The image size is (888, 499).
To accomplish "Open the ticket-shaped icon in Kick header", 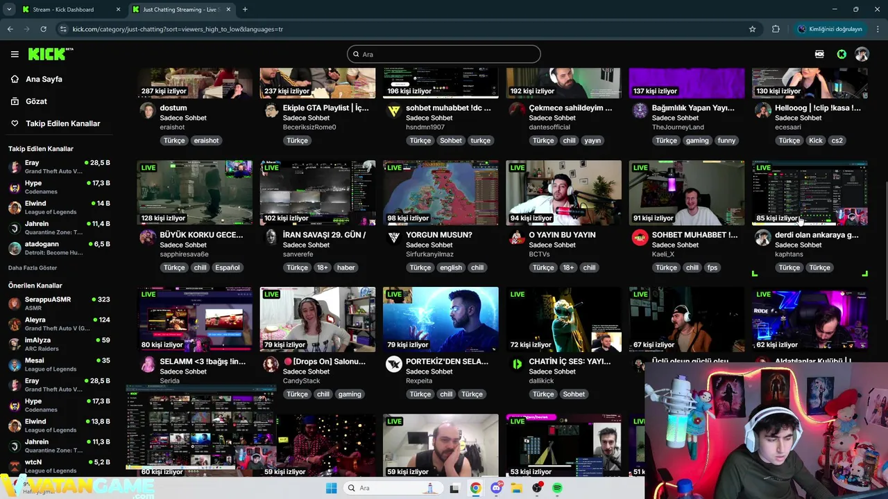I will click(819, 54).
